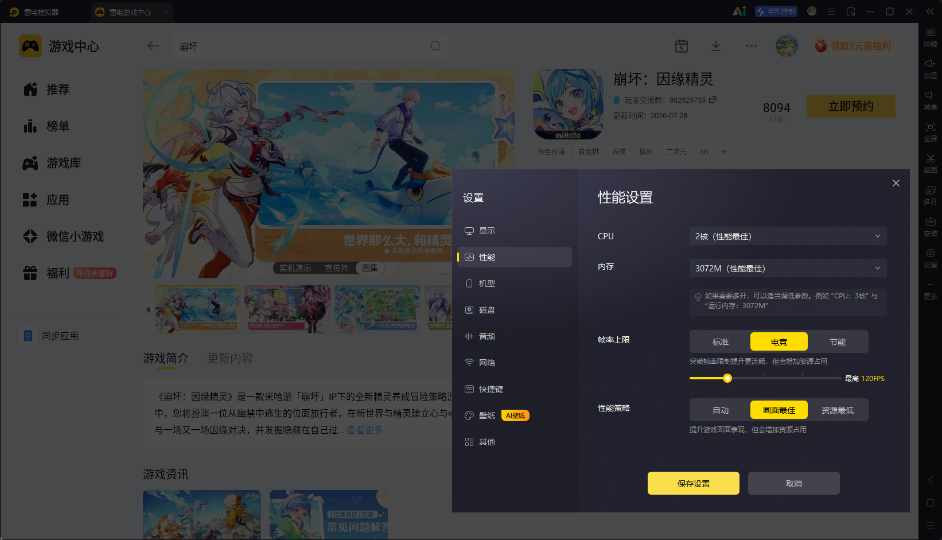942x540 pixels.
Task: Collapse the right sidebar with double-arrow icon
Action: pos(930,11)
